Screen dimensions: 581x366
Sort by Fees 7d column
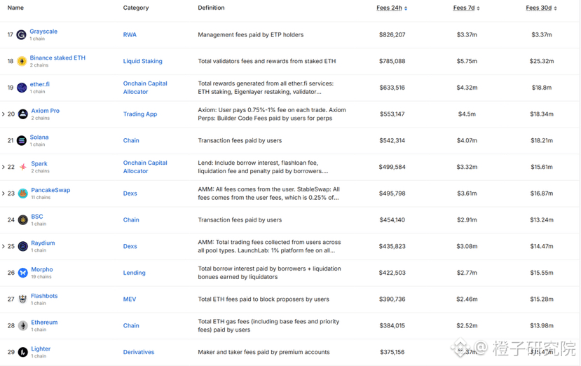click(467, 8)
